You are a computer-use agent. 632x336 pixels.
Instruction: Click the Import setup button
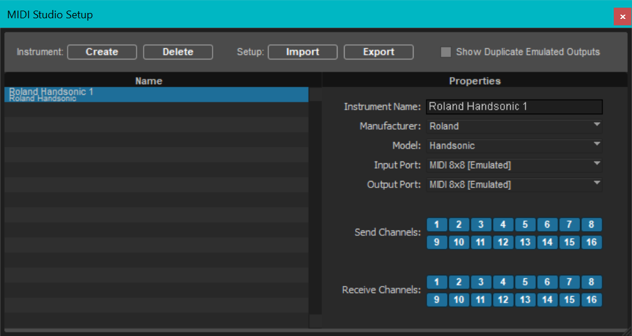coord(303,52)
